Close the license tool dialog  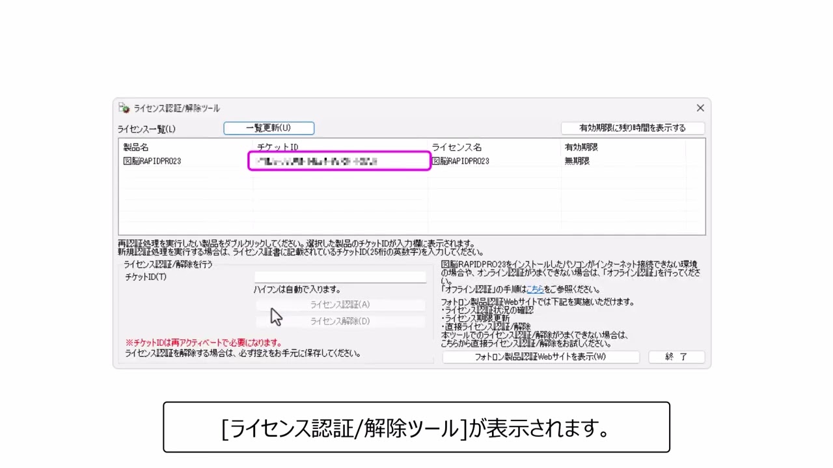700,108
